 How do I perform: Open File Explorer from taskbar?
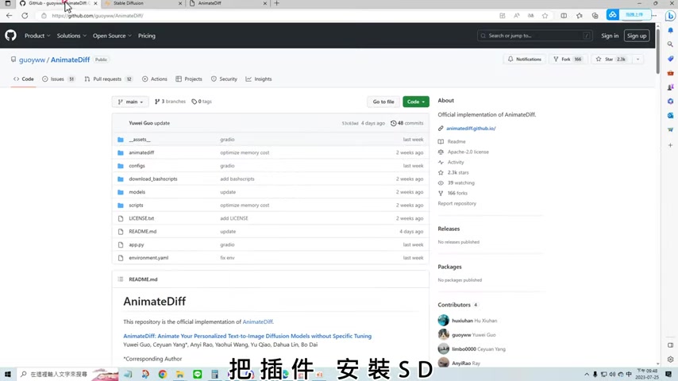click(x=180, y=374)
